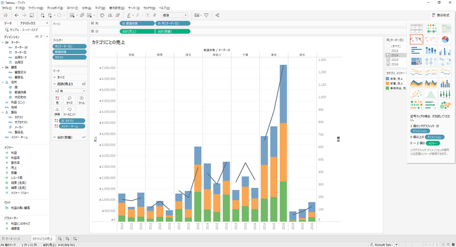Open the マップ(M) menu
The height and width of the screenshot is (247, 456).
[100, 8]
